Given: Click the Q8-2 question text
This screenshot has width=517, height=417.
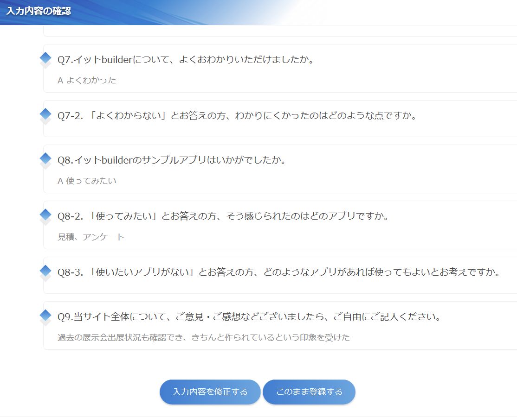Looking at the screenshot, I should coord(223,216).
